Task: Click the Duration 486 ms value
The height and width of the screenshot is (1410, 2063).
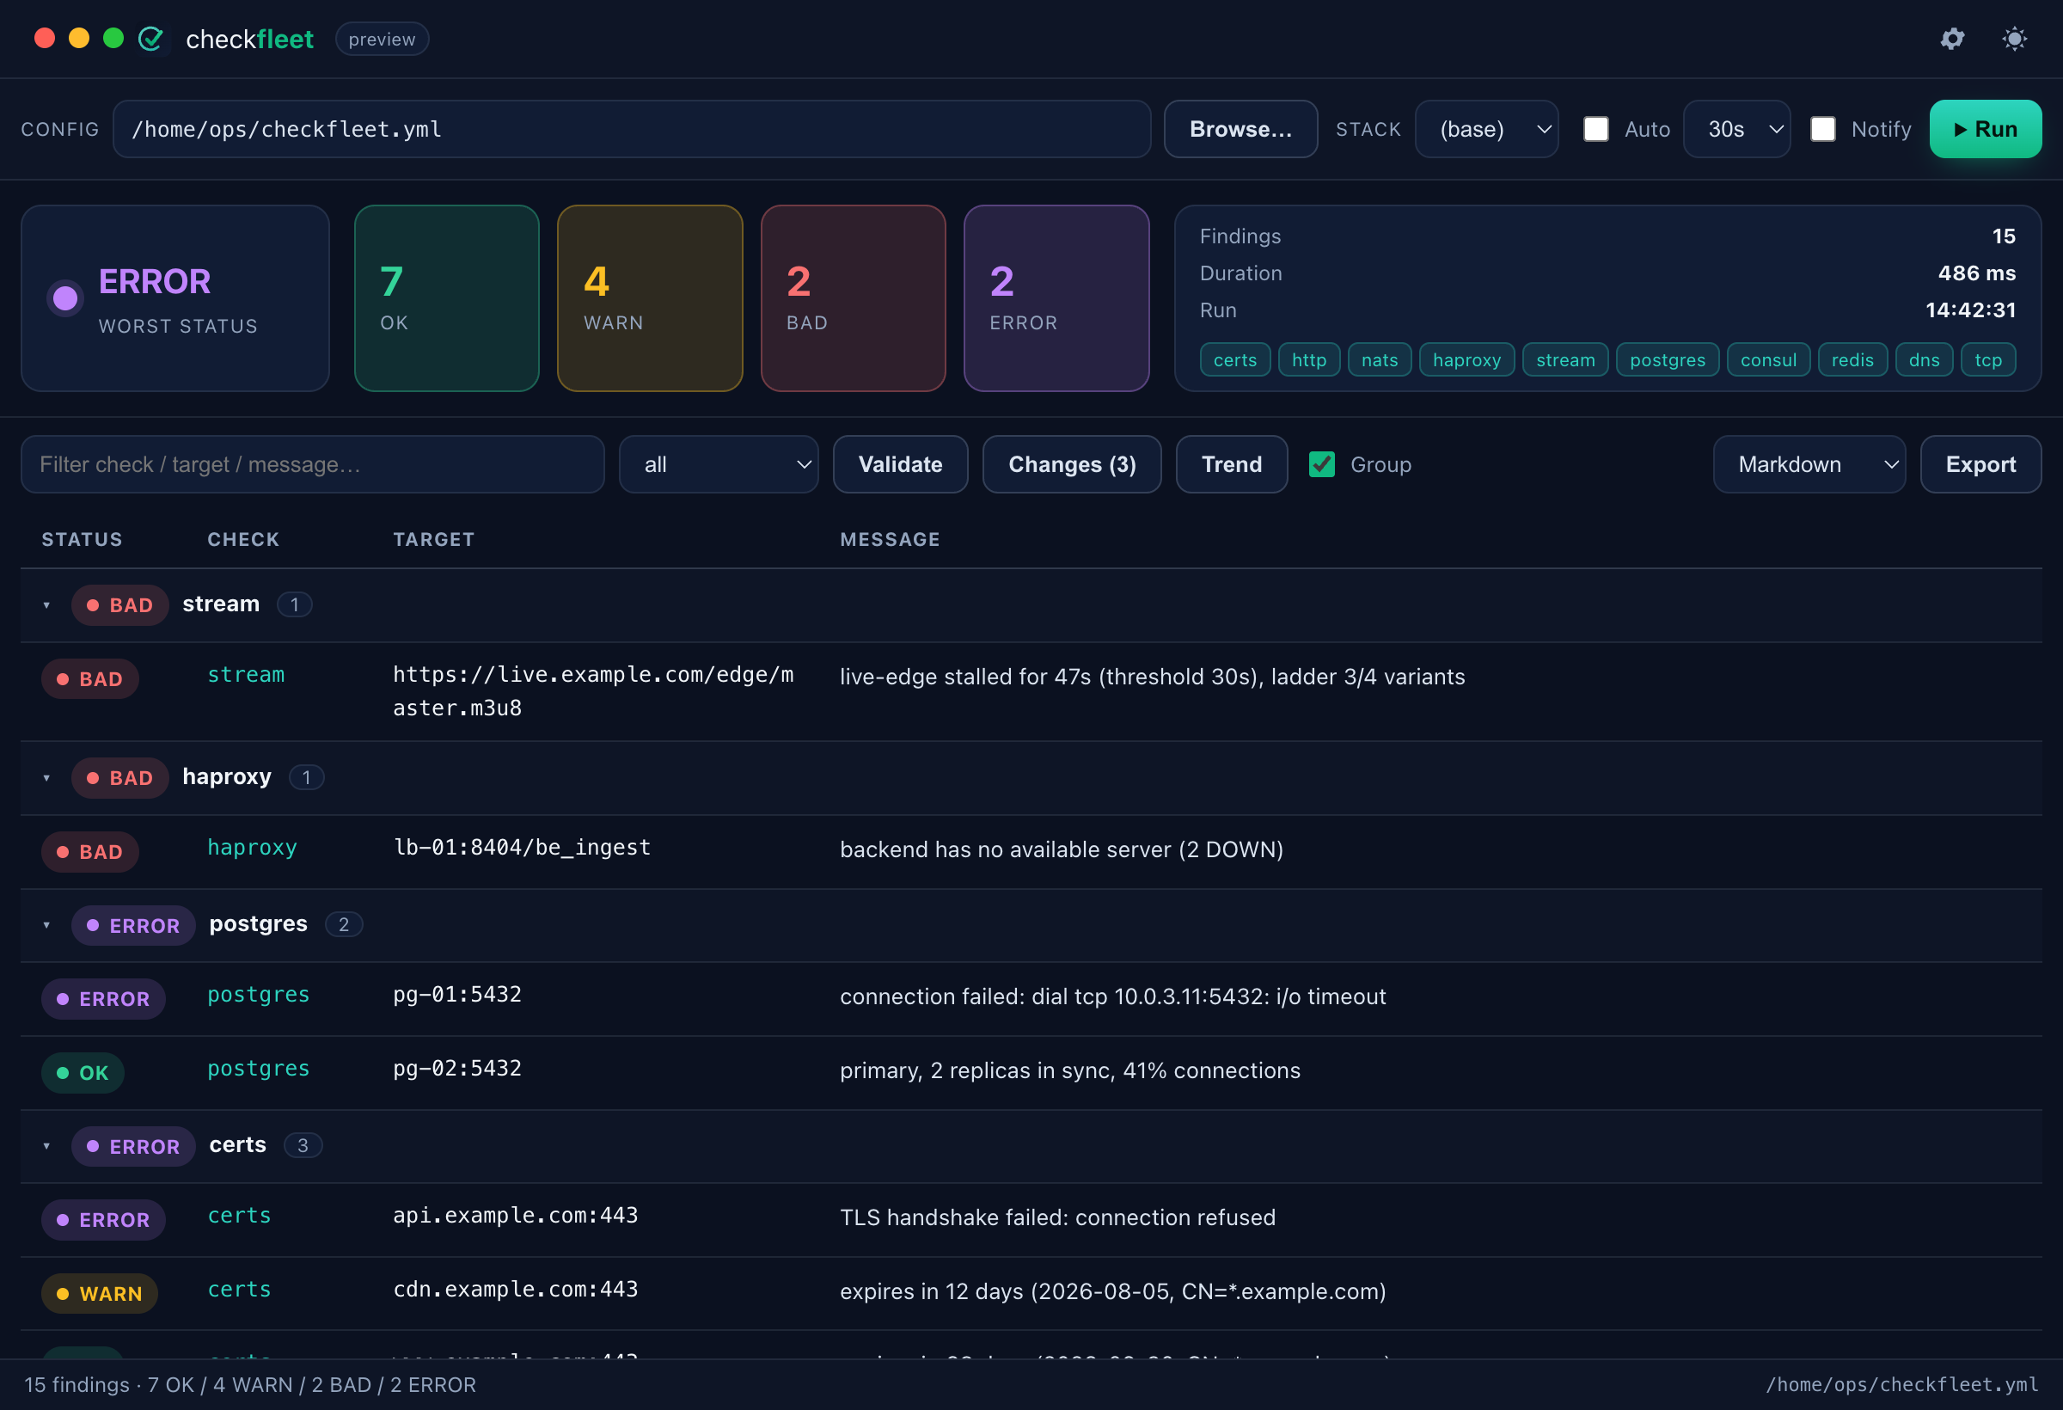Action: [1976, 273]
